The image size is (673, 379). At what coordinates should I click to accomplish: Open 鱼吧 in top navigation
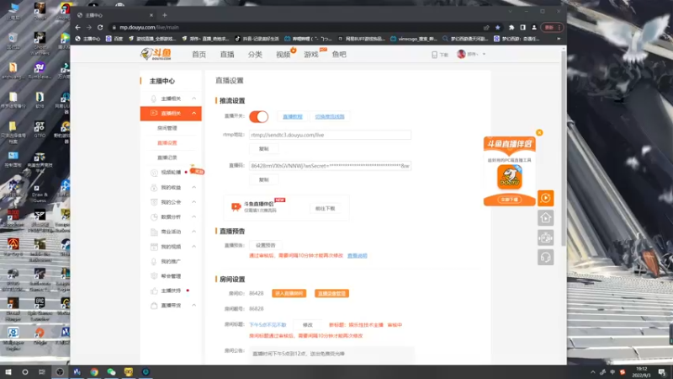pyautogui.click(x=339, y=55)
